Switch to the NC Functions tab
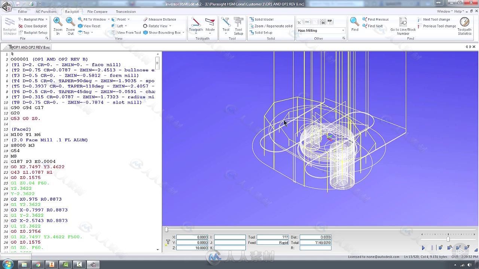479x269 pixels. point(46,12)
